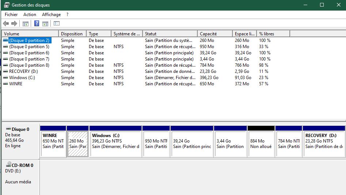
Task: Open the Fichier menu
Action: click(x=11, y=15)
